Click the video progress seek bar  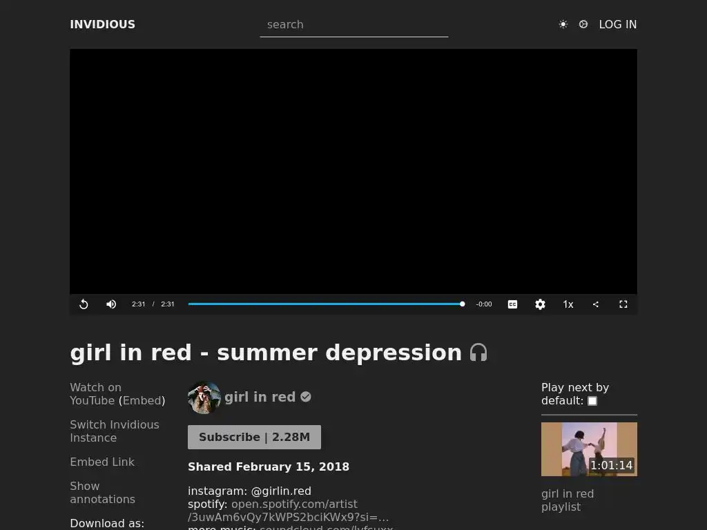coord(325,304)
